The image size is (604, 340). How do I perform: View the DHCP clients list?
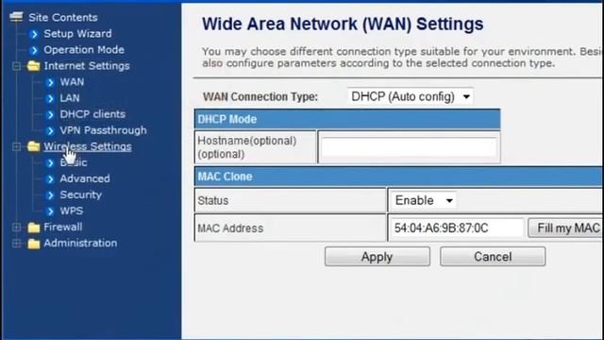pos(92,114)
